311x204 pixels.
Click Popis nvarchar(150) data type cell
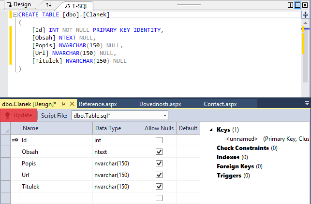click(x=117, y=163)
